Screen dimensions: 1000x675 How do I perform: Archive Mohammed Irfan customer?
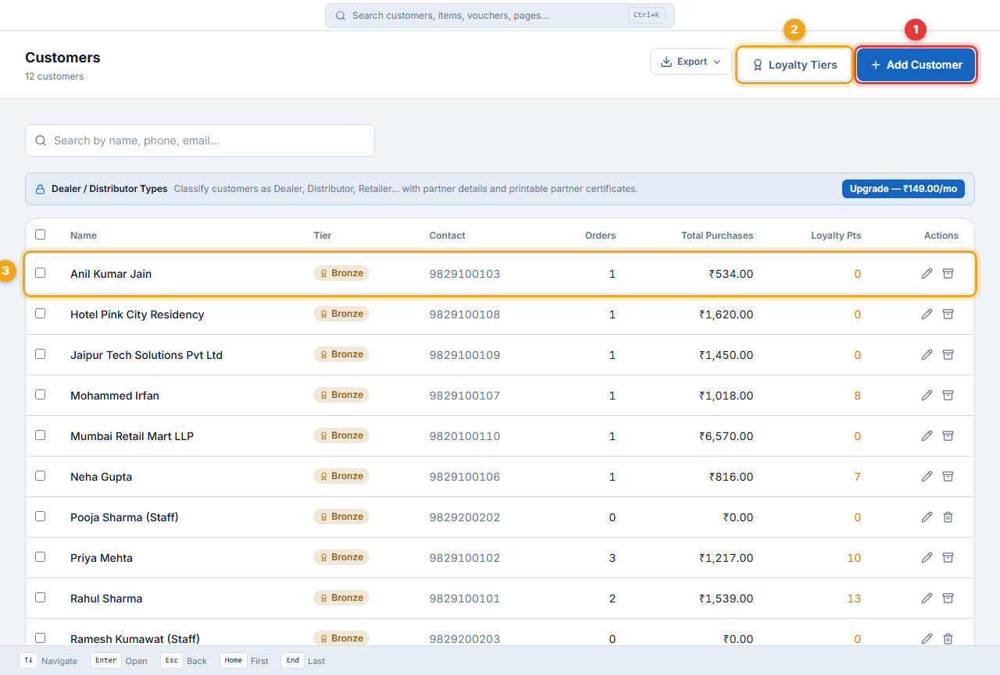coord(948,395)
